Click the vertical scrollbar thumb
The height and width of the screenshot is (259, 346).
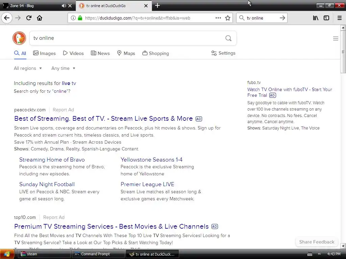click(x=343, y=52)
